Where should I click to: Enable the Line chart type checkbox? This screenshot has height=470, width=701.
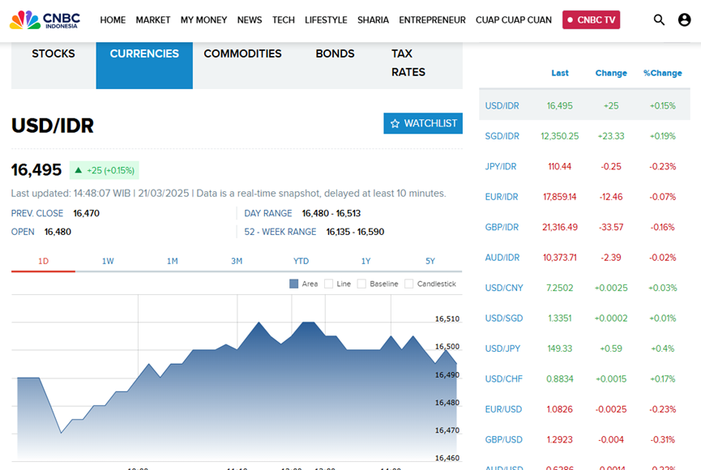point(329,284)
